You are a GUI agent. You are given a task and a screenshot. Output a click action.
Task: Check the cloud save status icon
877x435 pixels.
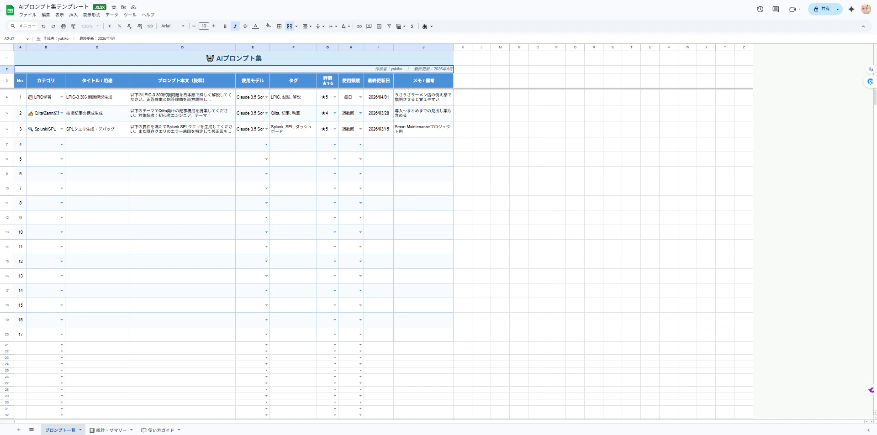coord(133,7)
